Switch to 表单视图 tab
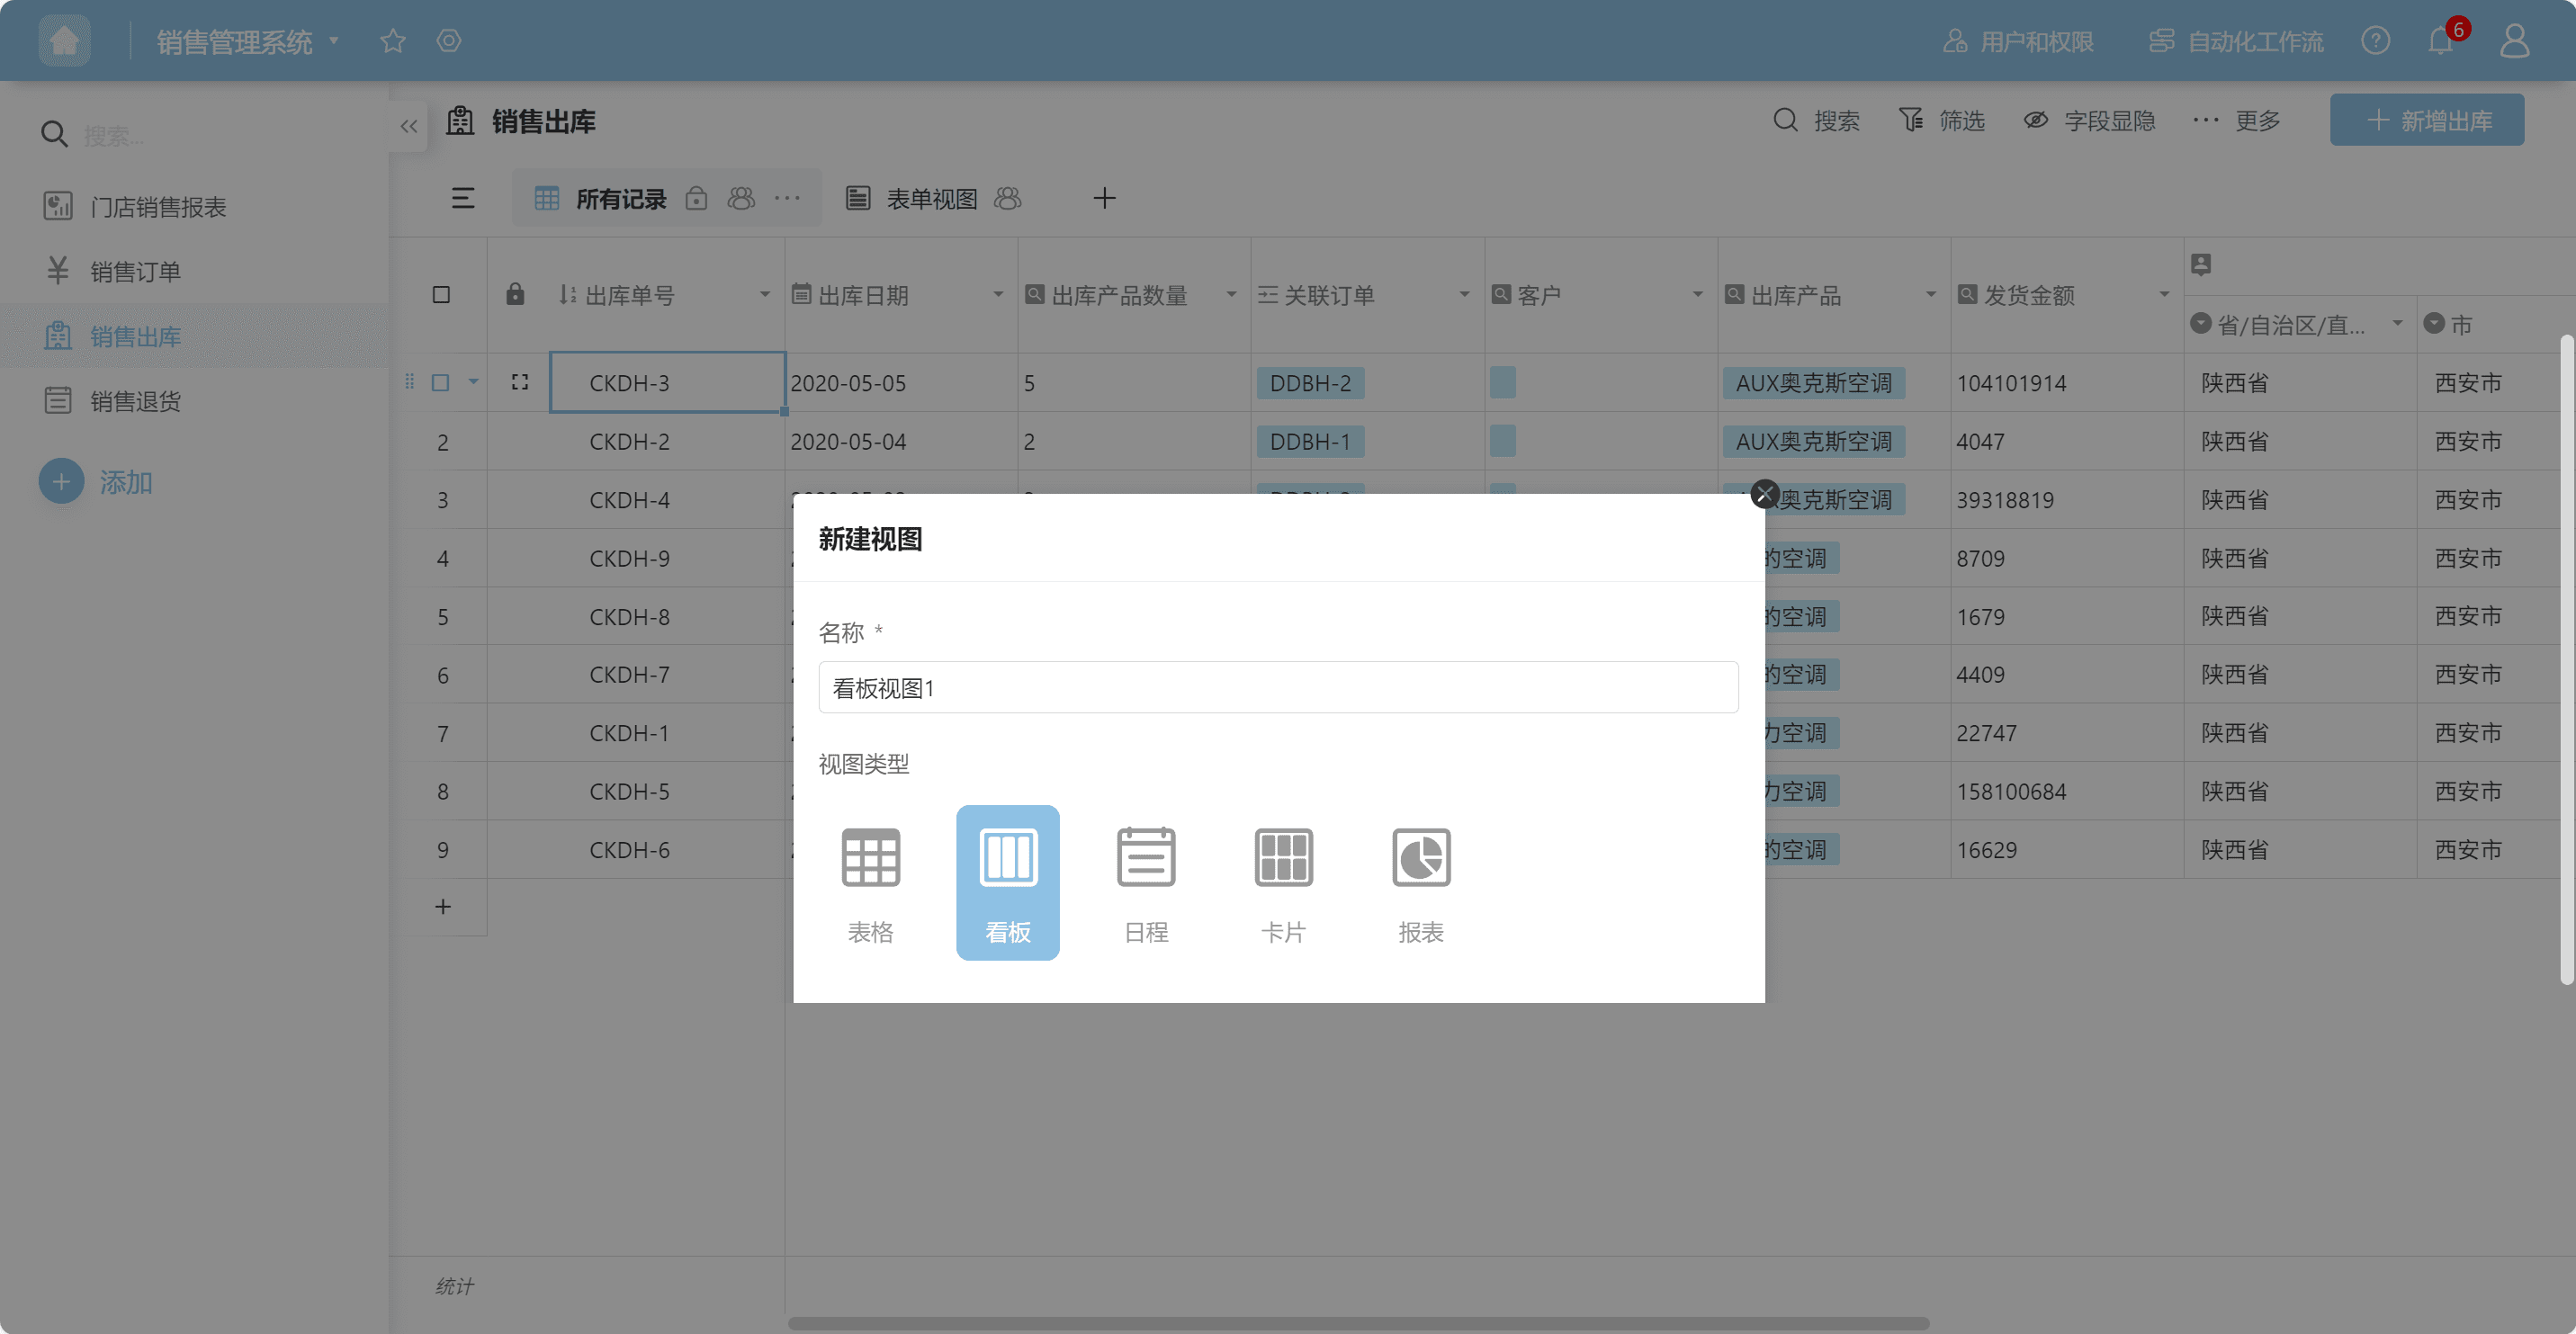Image resolution: width=2576 pixels, height=1334 pixels. pyautogui.click(x=931, y=199)
